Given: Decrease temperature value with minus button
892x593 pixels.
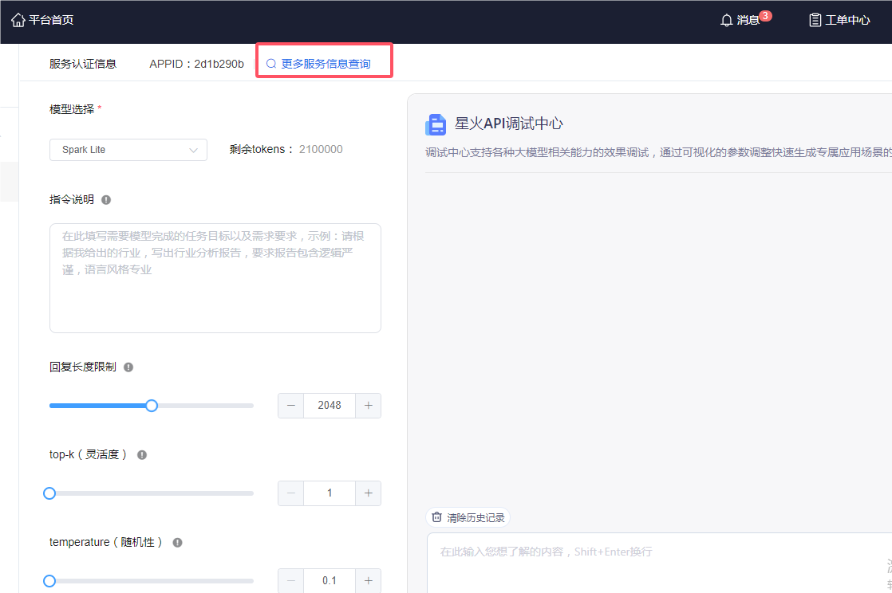Looking at the screenshot, I should pos(290,580).
